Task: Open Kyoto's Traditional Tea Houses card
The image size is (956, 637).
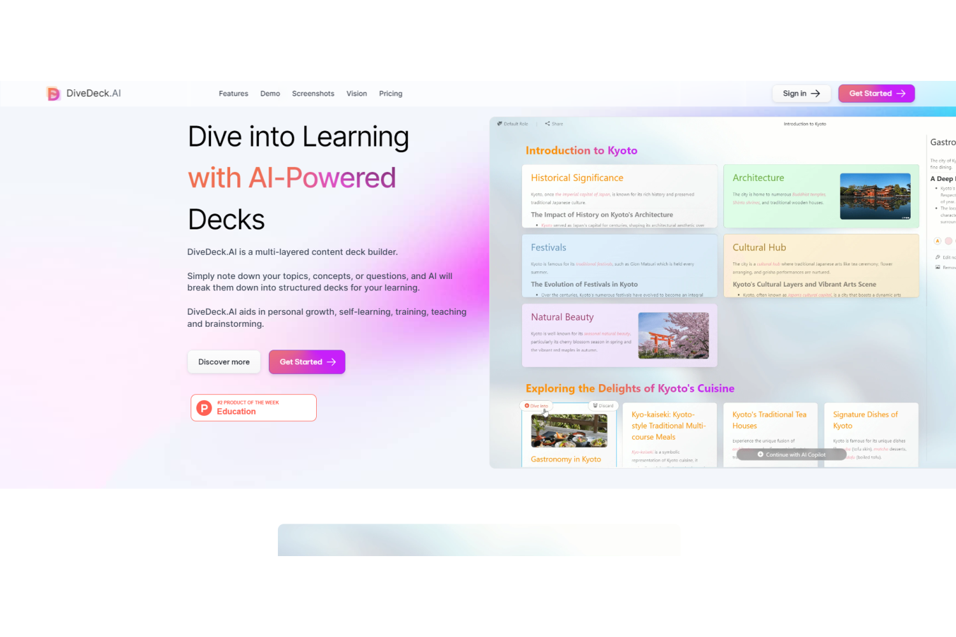Action: (x=771, y=435)
